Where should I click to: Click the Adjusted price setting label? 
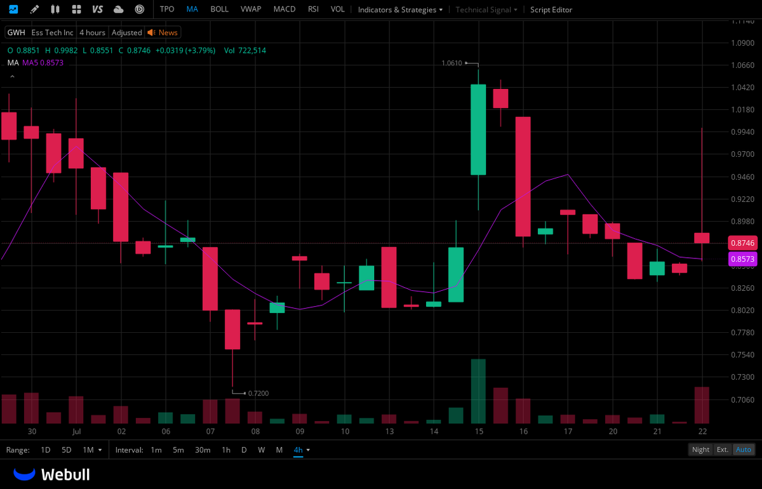point(127,32)
